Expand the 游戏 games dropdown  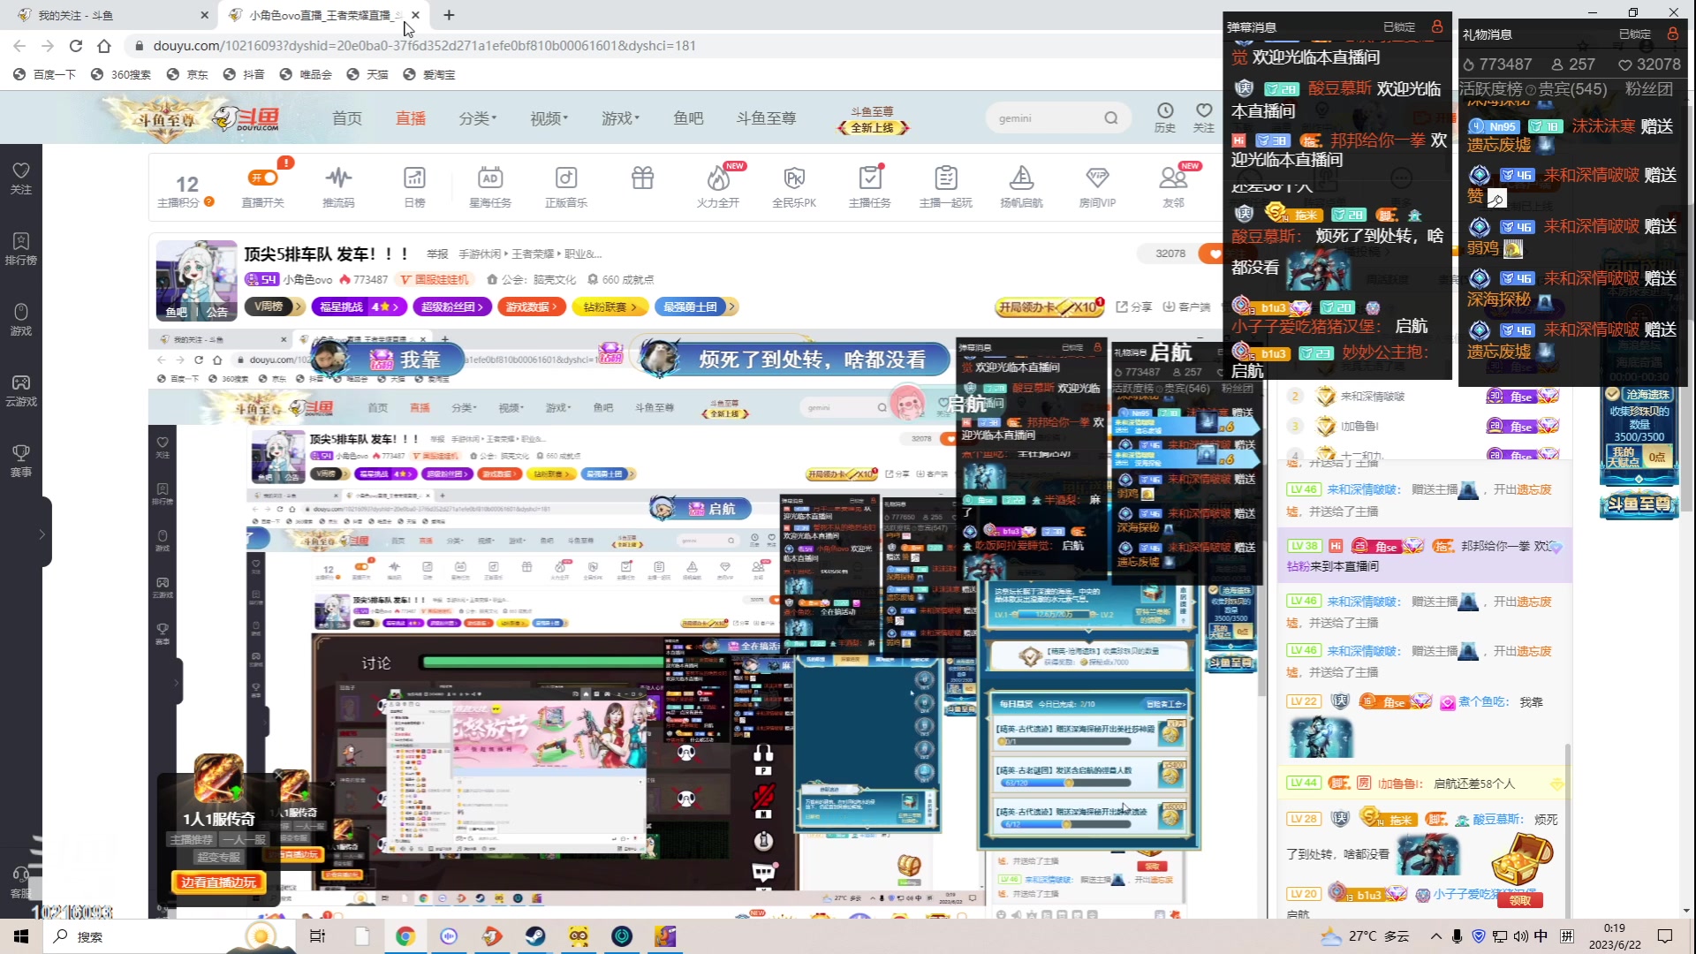pyautogui.click(x=619, y=117)
